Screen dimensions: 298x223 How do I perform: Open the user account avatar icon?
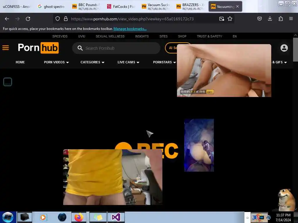284,48
